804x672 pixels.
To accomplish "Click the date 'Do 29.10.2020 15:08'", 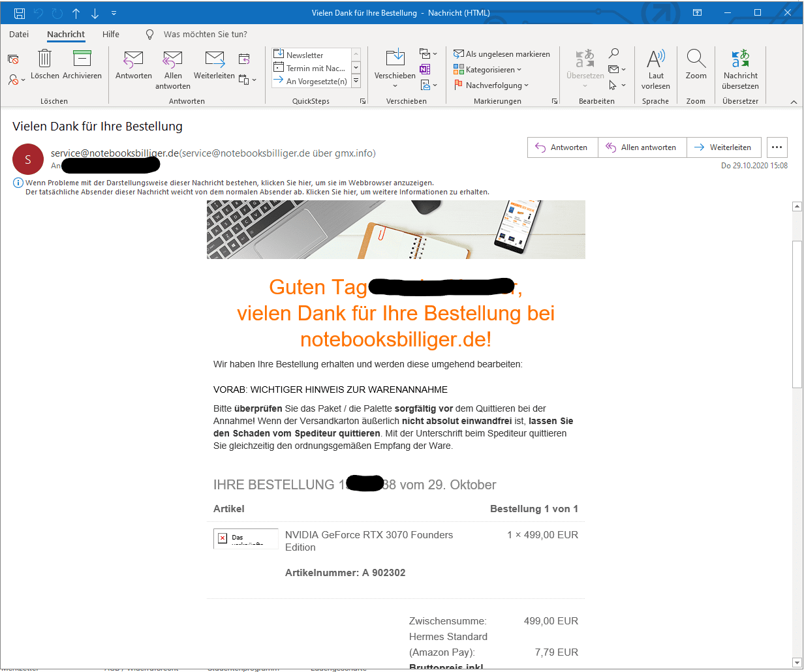I will (754, 166).
